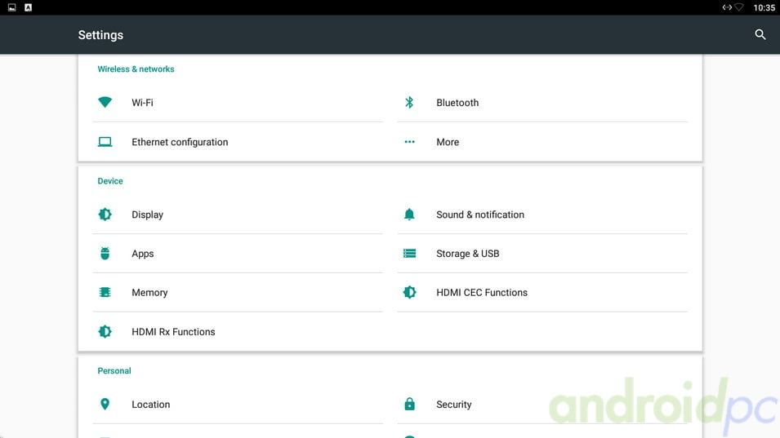780x438 pixels.
Task: Open More wireless options
Action: (542, 142)
